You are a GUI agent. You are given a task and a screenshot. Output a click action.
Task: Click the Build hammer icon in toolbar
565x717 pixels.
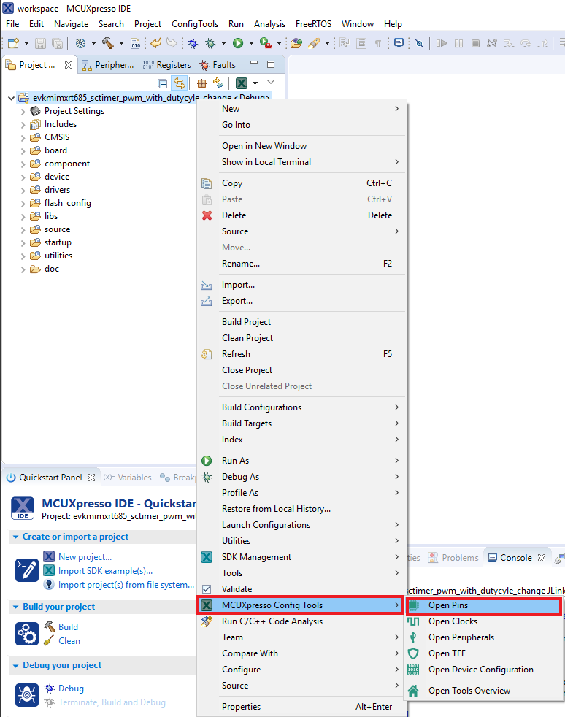(107, 44)
